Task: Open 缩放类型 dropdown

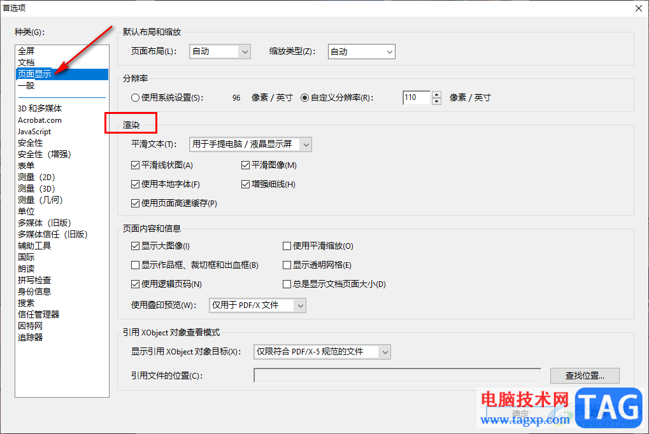Action: [361, 52]
